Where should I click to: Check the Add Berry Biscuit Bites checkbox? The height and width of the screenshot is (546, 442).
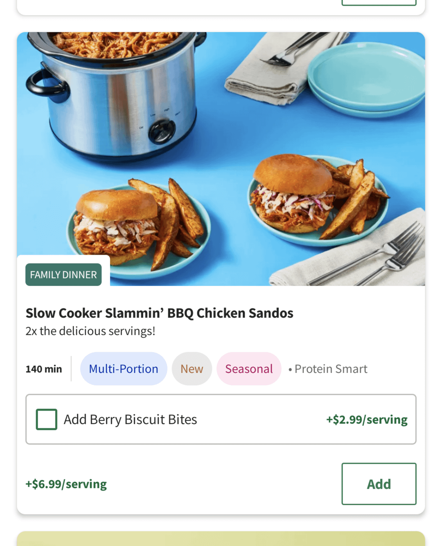click(x=47, y=419)
